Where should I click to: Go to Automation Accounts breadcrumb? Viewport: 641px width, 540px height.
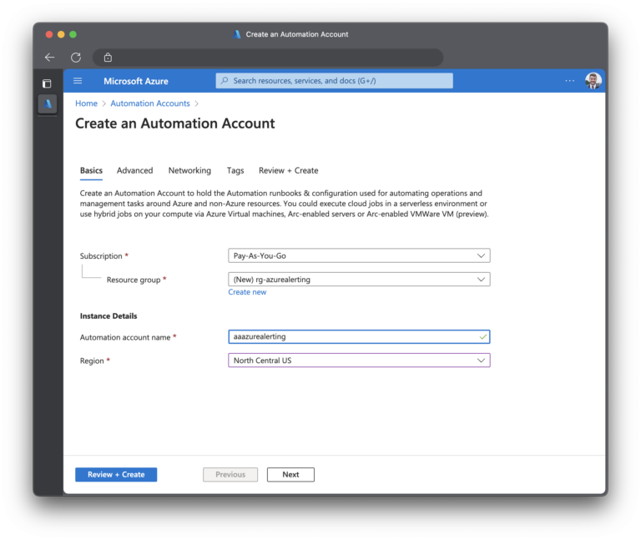click(150, 103)
